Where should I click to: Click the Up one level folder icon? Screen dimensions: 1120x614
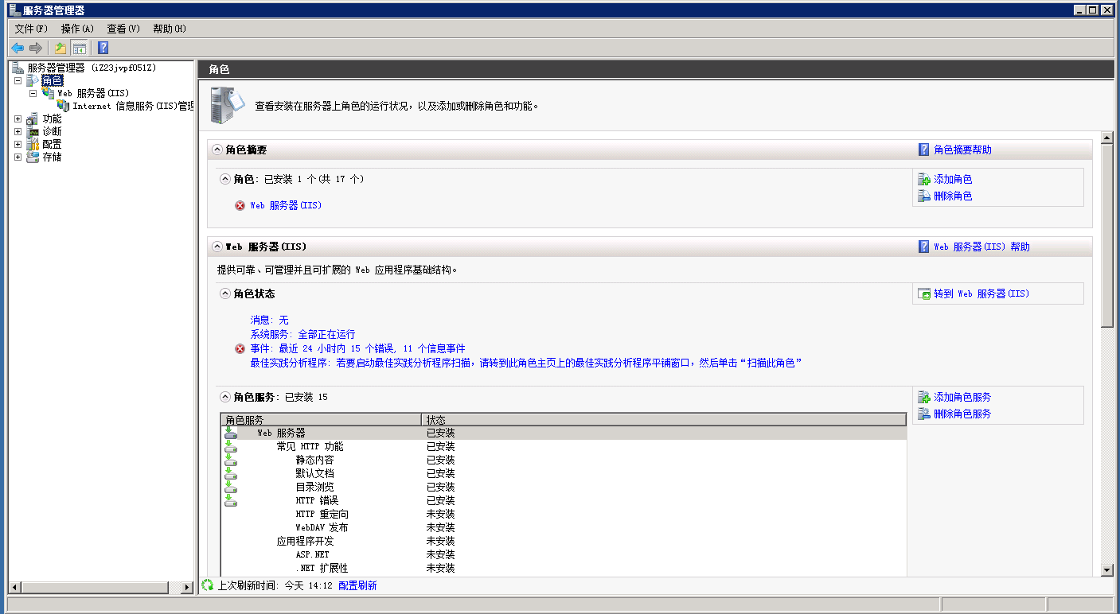point(60,48)
